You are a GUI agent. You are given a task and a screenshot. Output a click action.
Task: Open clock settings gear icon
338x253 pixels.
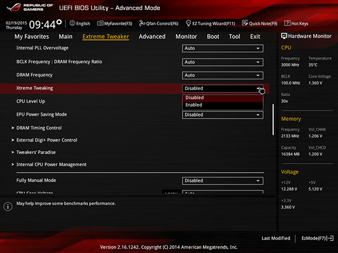(x=59, y=22)
